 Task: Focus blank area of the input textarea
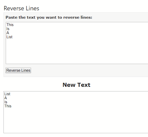pos(77,51)
